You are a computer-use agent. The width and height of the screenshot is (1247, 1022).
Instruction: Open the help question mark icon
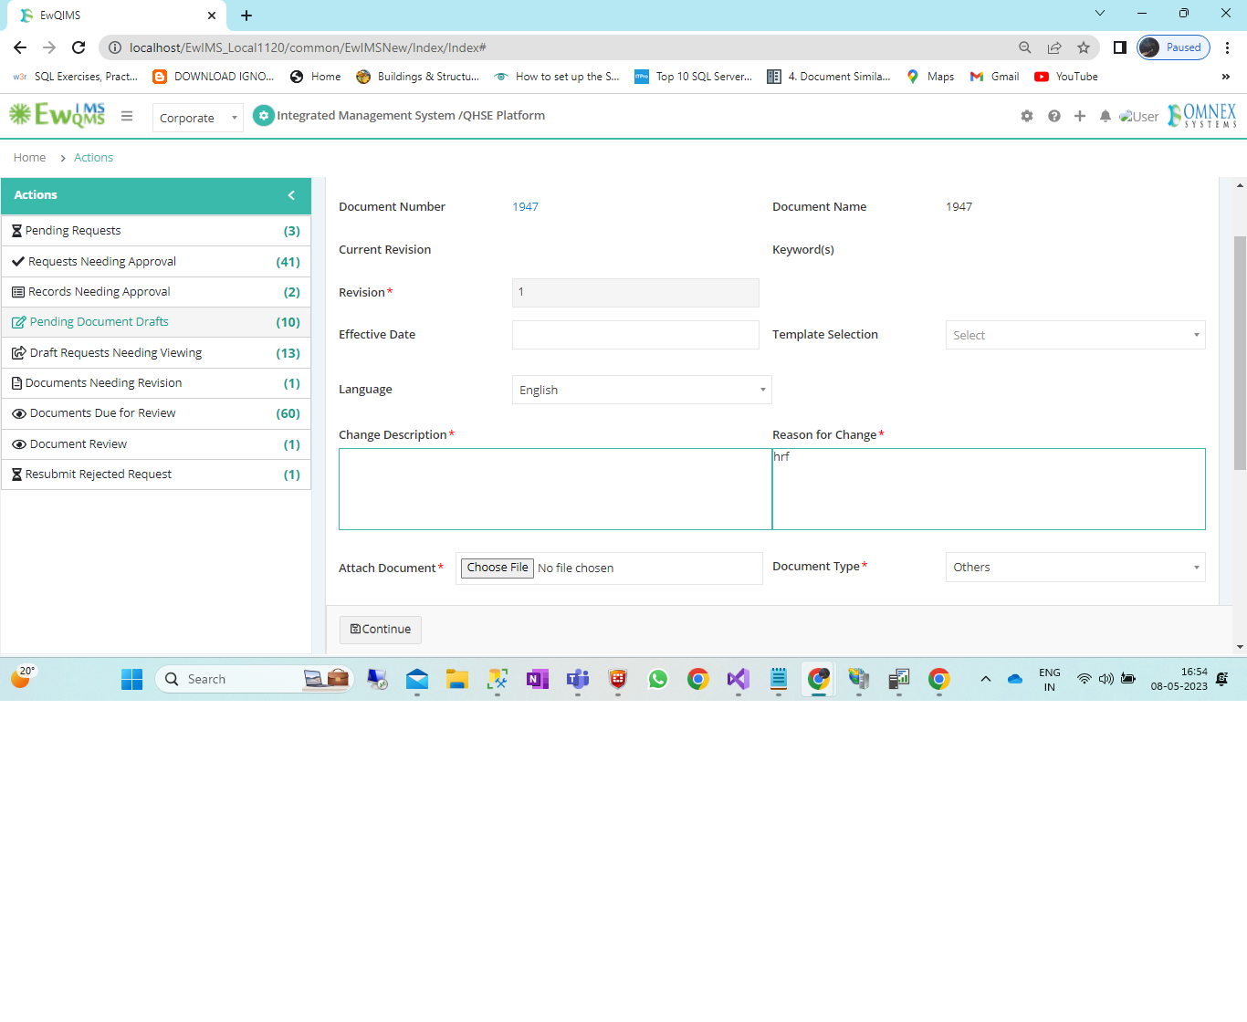click(1054, 116)
